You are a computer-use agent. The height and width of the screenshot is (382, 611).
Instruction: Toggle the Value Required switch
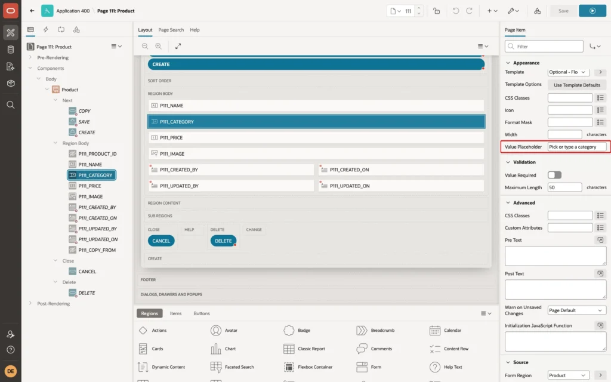click(554, 175)
